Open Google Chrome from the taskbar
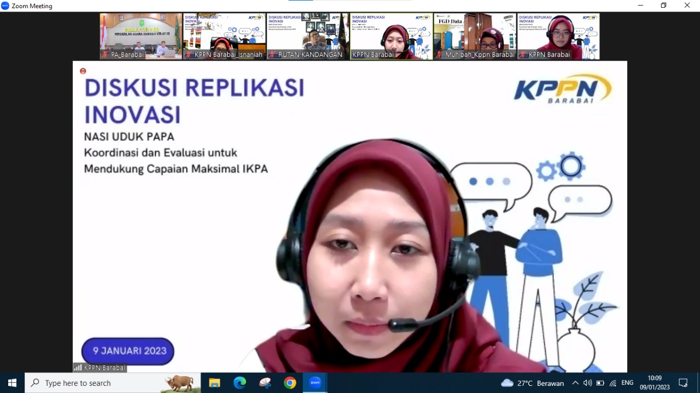The height and width of the screenshot is (393, 700). pyautogui.click(x=290, y=383)
